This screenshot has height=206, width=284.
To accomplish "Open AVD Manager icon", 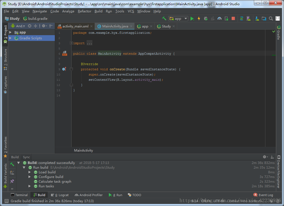I will (x=248, y=18).
